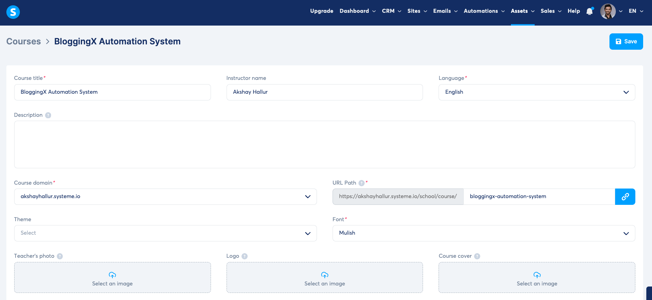Open the Theme select dropdown

(x=165, y=233)
